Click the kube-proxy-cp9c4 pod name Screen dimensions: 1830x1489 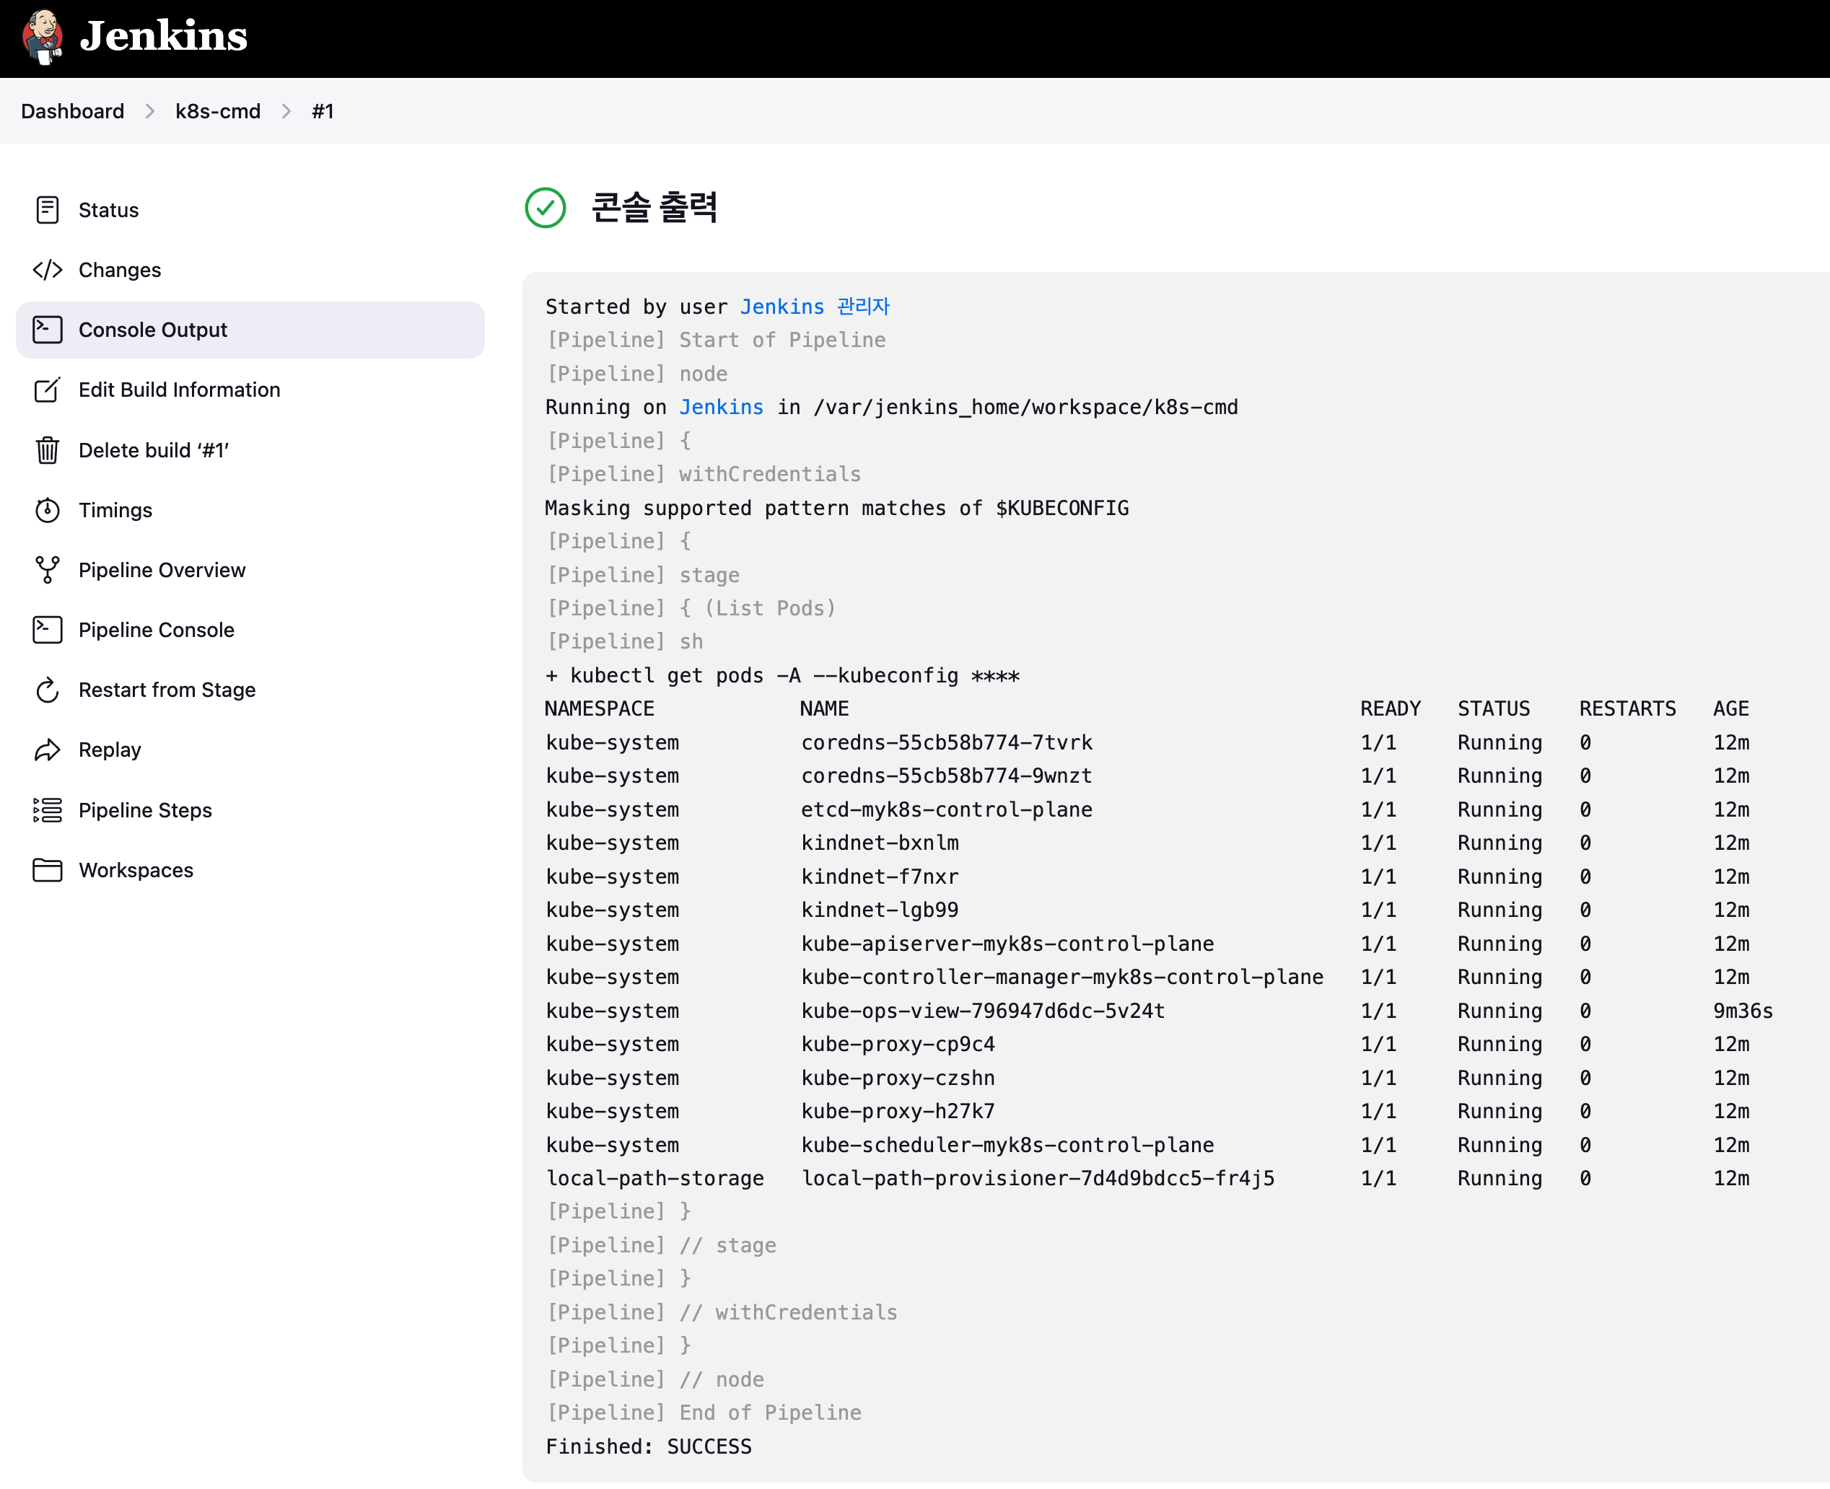click(x=898, y=1045)
